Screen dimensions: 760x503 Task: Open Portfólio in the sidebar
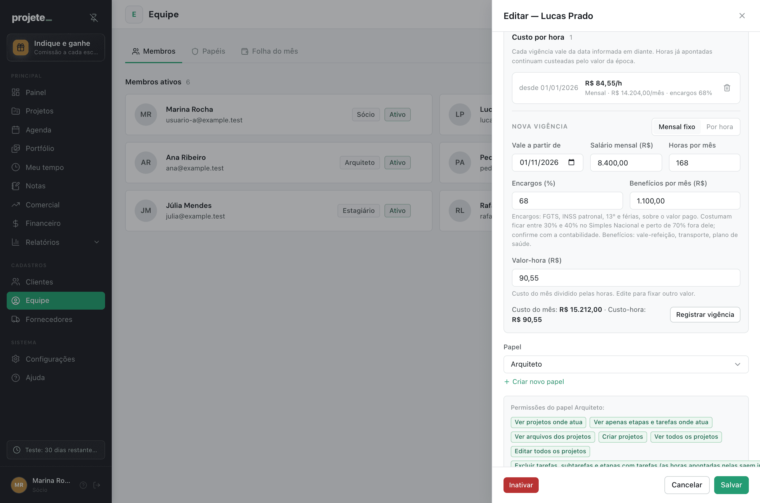[56, 149]
